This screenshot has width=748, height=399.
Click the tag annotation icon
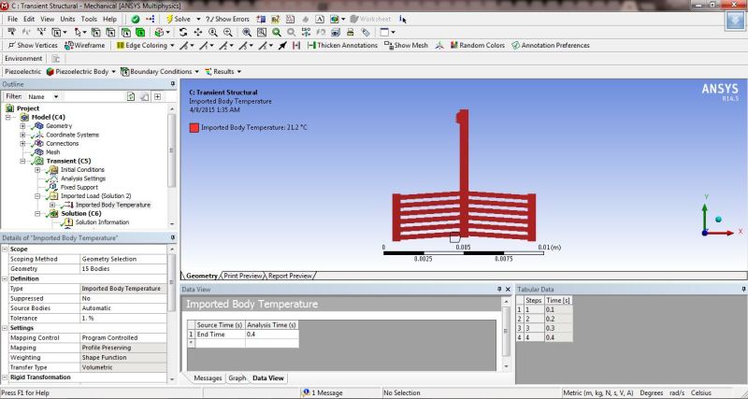pos(366,32)
